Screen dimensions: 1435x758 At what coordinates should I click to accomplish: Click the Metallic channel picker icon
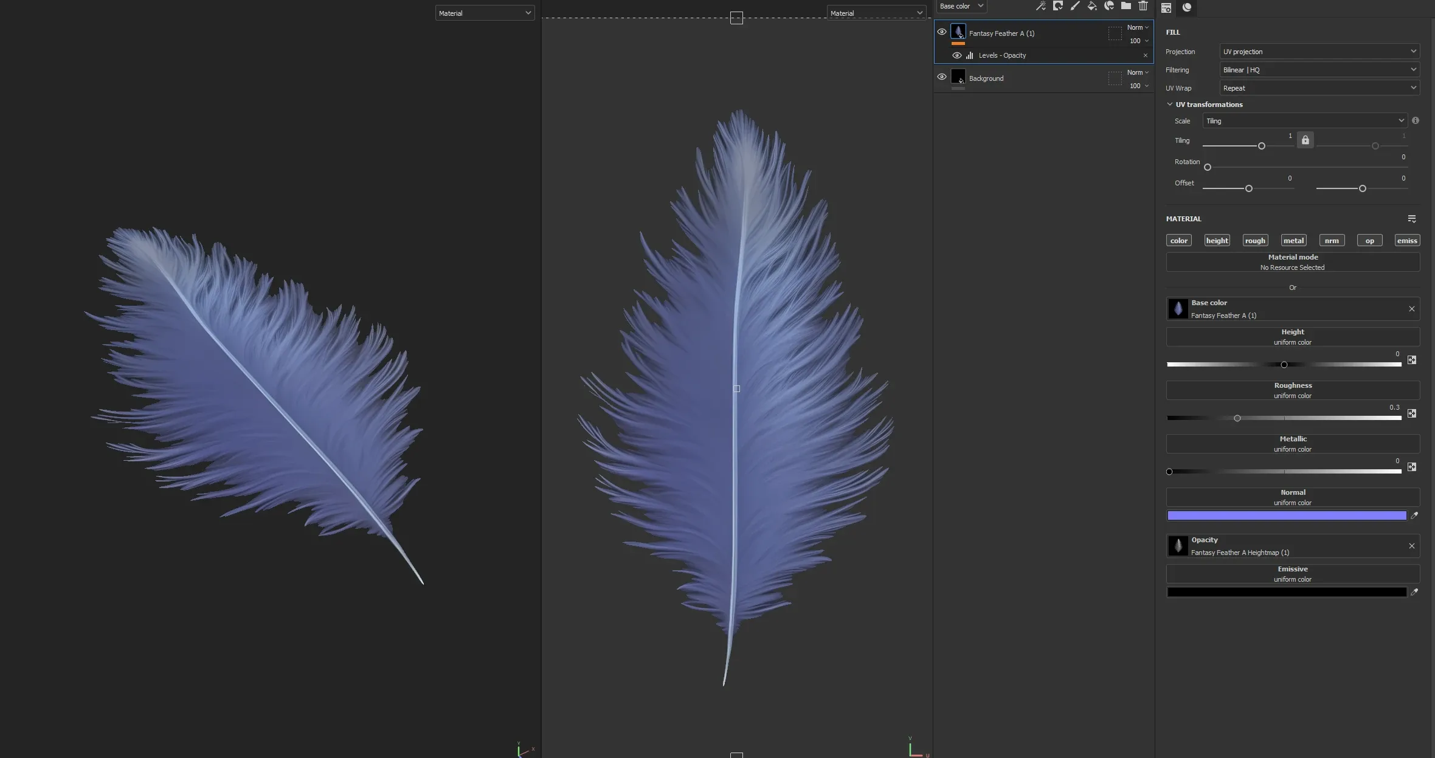pyautogui.click(x=1412, y=467)
